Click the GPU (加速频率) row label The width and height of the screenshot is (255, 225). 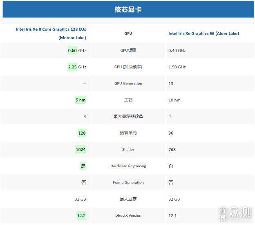(128, 67)
